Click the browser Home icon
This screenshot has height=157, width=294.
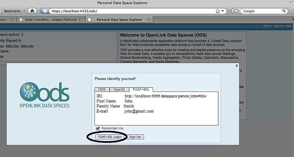pos(32,11)
